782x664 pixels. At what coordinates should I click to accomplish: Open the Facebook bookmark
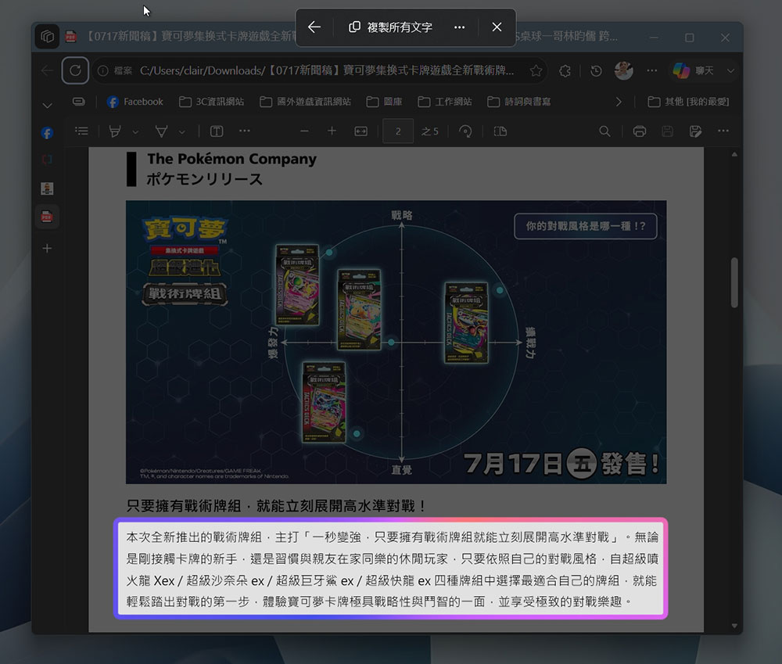(x=135, y=102)
